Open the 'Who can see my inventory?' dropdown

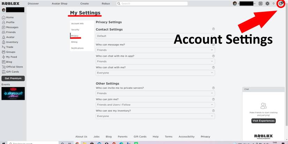tap(155, 116)
